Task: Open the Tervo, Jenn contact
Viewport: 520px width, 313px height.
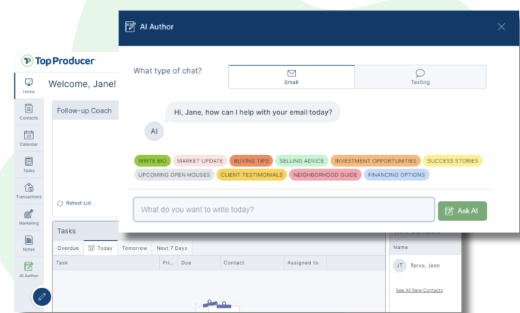Action: 425,265
